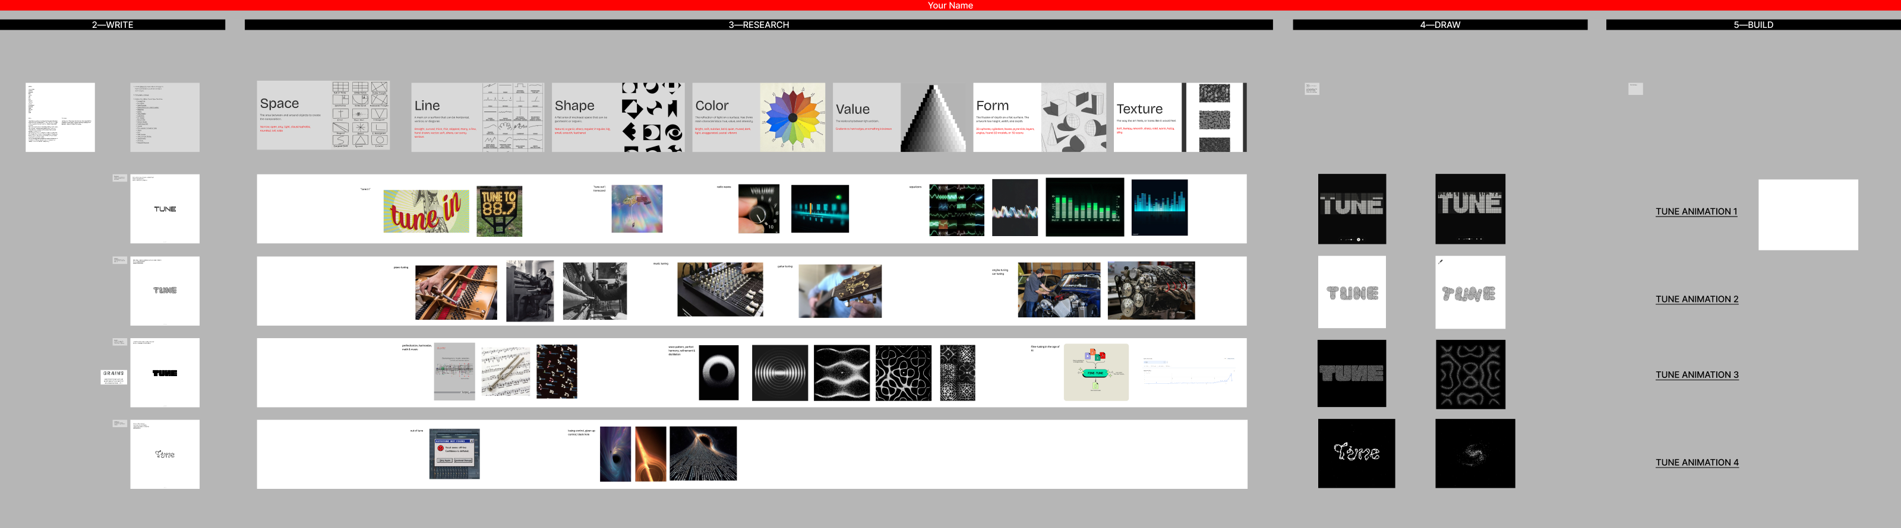Select the concentric rings wave pattern image
Image resolution: width=1901 pixels, height=528 pixels.
[x=780, y=373]
